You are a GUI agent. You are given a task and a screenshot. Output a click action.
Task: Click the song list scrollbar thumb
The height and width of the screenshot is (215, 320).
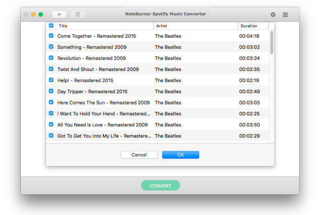(x=271, y=43)
